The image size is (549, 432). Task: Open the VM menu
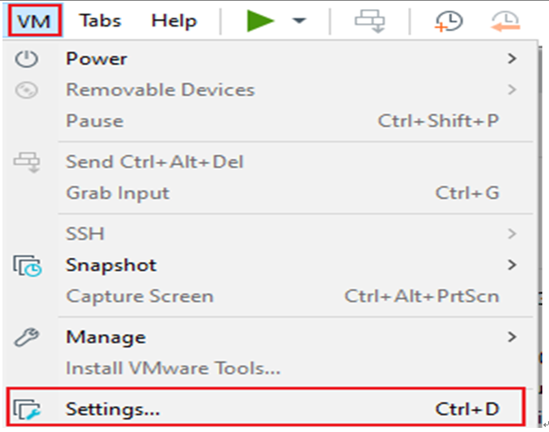33,20
